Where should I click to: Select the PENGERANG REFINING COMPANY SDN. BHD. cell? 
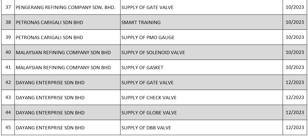tap(66, 7)
